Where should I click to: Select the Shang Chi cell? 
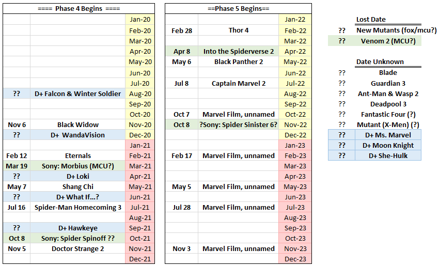[x=77, y=186]
